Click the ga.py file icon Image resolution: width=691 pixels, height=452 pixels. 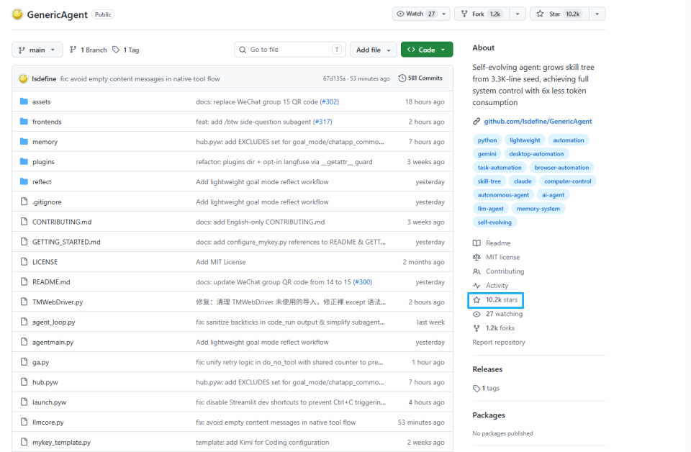(24, 362)
